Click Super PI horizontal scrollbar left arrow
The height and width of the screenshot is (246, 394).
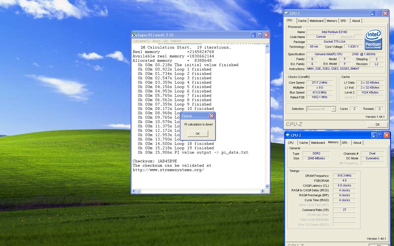134,191
